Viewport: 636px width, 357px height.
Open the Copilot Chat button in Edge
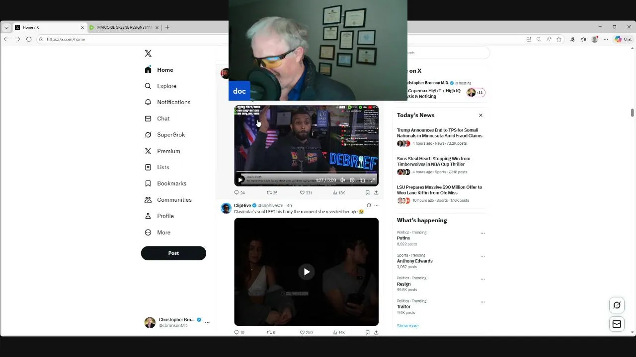click(x=623, y=39)
